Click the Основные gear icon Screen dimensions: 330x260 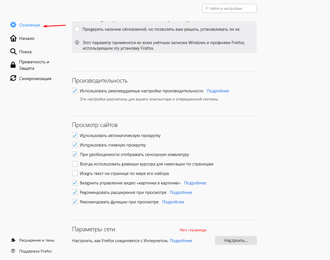(x=13, y=25)
